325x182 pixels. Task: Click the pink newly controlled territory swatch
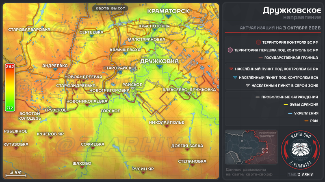(x=230, y=50)
